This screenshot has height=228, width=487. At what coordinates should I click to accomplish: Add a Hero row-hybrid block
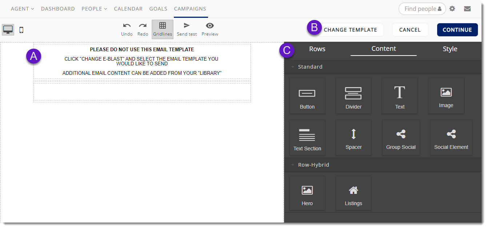pos(307,193)
